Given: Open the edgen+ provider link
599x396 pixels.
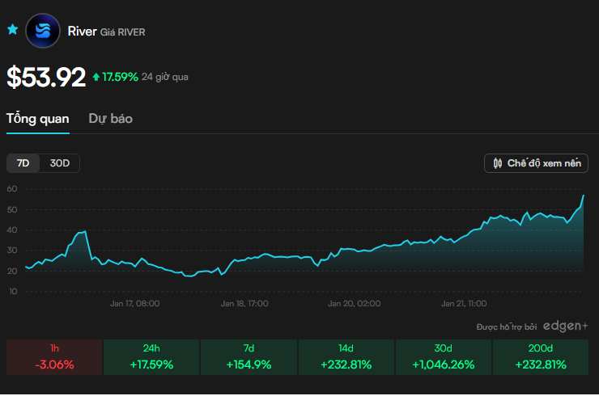Looking at the screenshot, I should [x=565, y=326].
